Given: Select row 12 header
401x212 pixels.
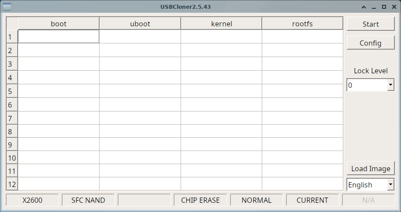Looking at the screenshot, I should point(12,184).
